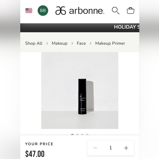The image size is (159, 159).
Task: Click the Holiday banner bar
Action: 80,28
